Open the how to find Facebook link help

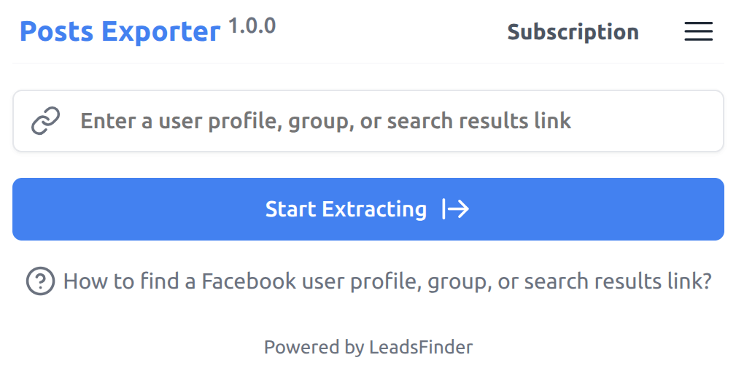click(387, 281)
